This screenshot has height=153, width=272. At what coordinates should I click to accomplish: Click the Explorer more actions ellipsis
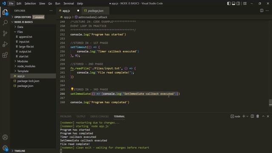click(x=51, y=11)
